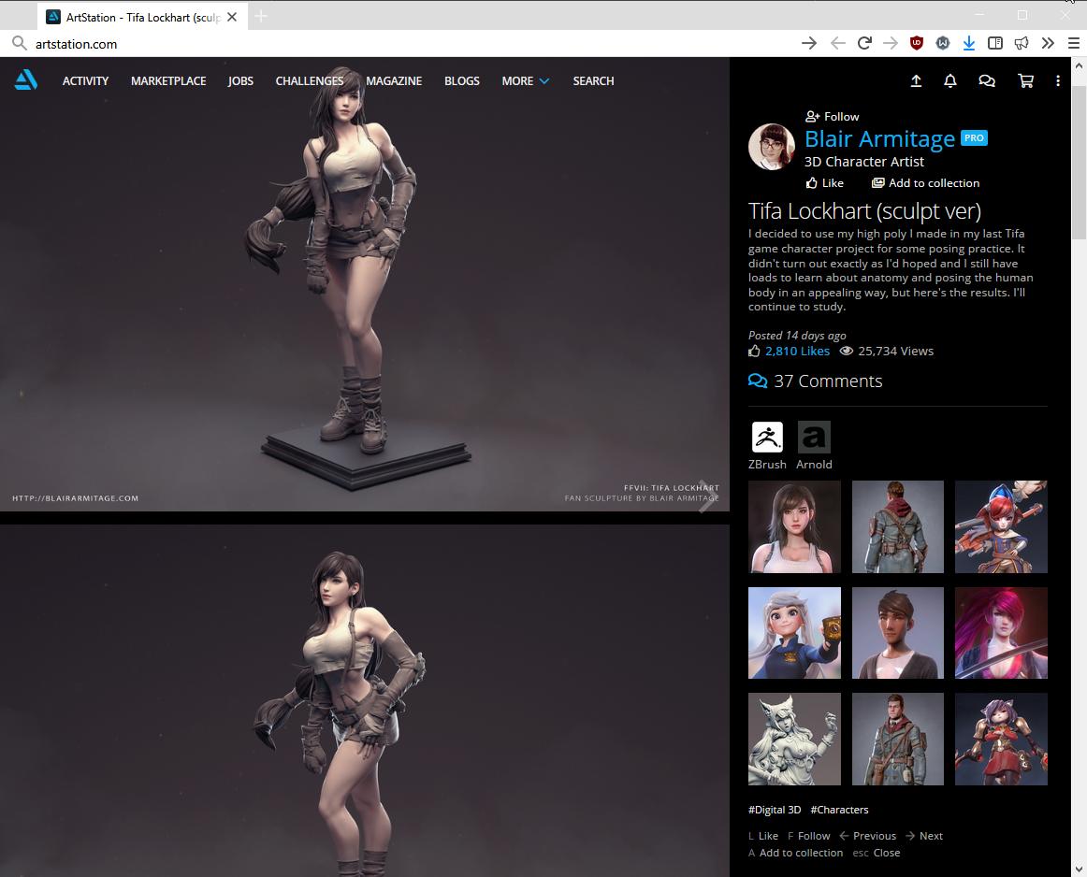This screenshot has width=1087, height=877.
Task: Open the upload artwork icon
Action: (916, 81)
